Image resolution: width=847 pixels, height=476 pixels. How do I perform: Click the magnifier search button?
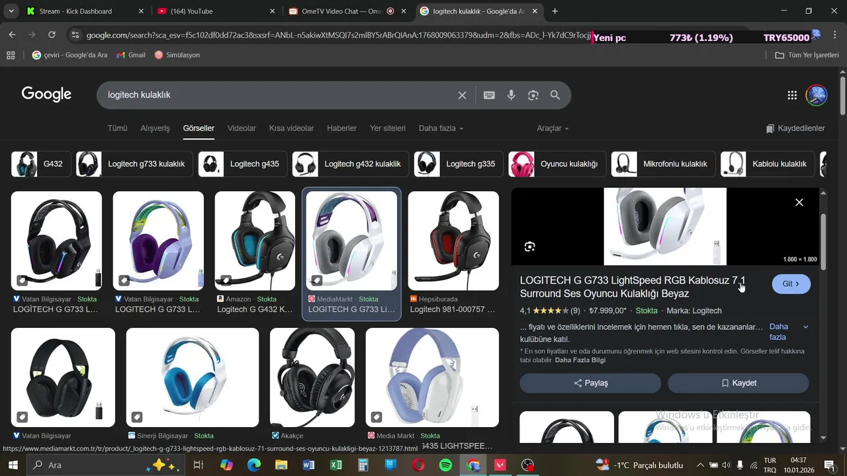pos(555,95)
